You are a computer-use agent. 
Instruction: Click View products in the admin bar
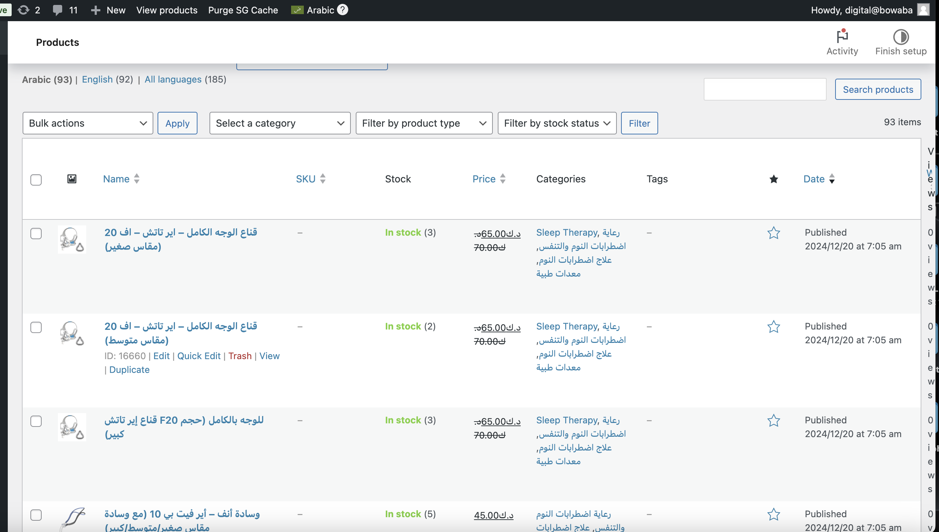pos(167,10)
